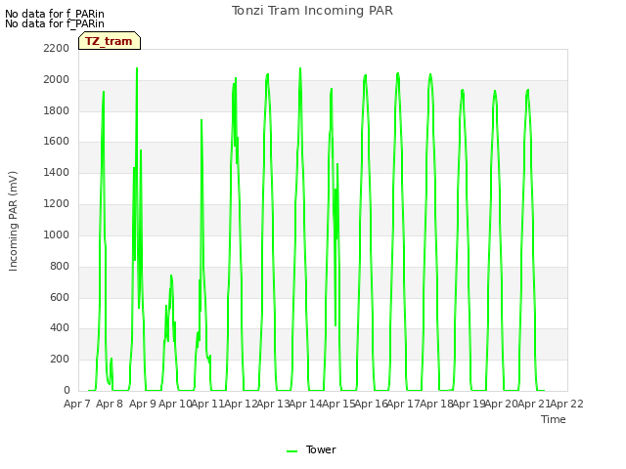Click the Apr 12 x-axis tick label
The width and height of the screenshot is (626, 469).
tap(241, 404)
